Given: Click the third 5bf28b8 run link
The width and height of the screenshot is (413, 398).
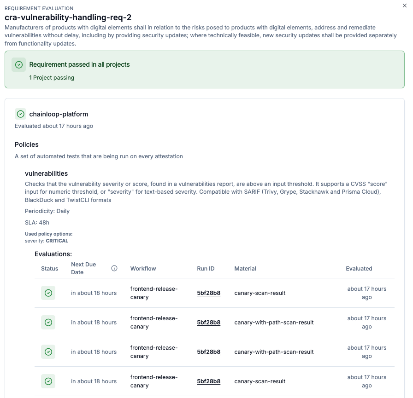Looking at the screenshot, I should tap(208, 352).
